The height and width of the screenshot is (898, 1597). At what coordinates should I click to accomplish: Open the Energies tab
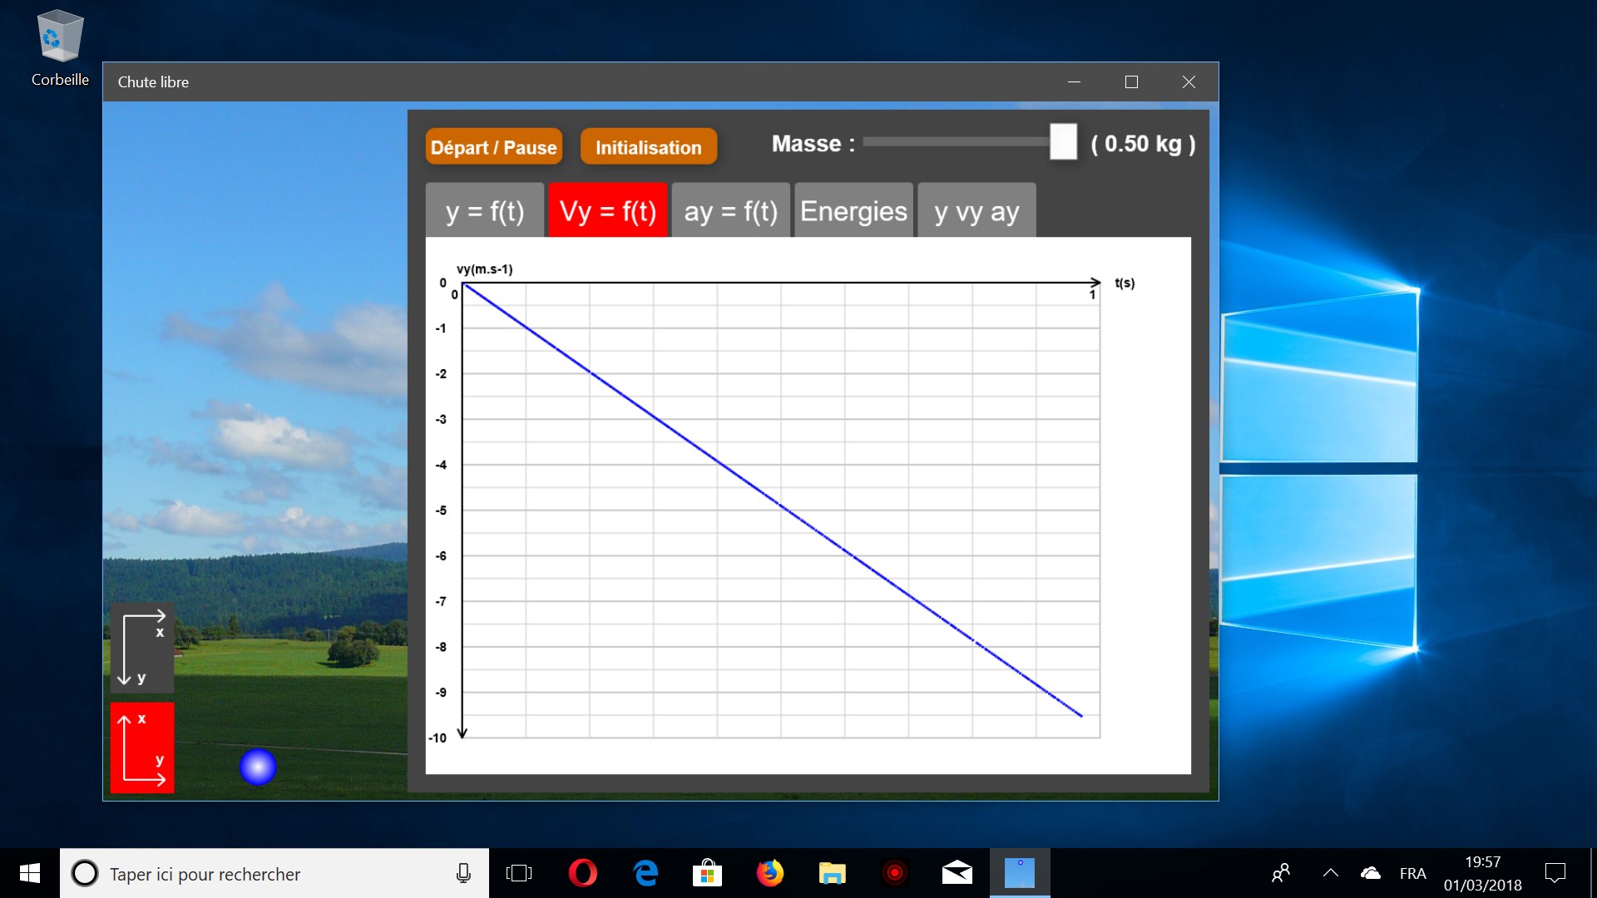[x=853, y=211]
